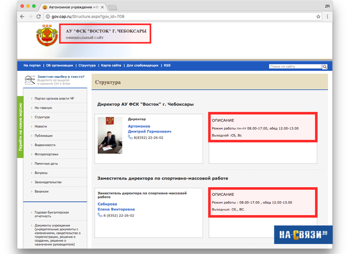Click the Orphus typo-report magnifier icon
Screen dimensions: 349x254
pos(30,80)
